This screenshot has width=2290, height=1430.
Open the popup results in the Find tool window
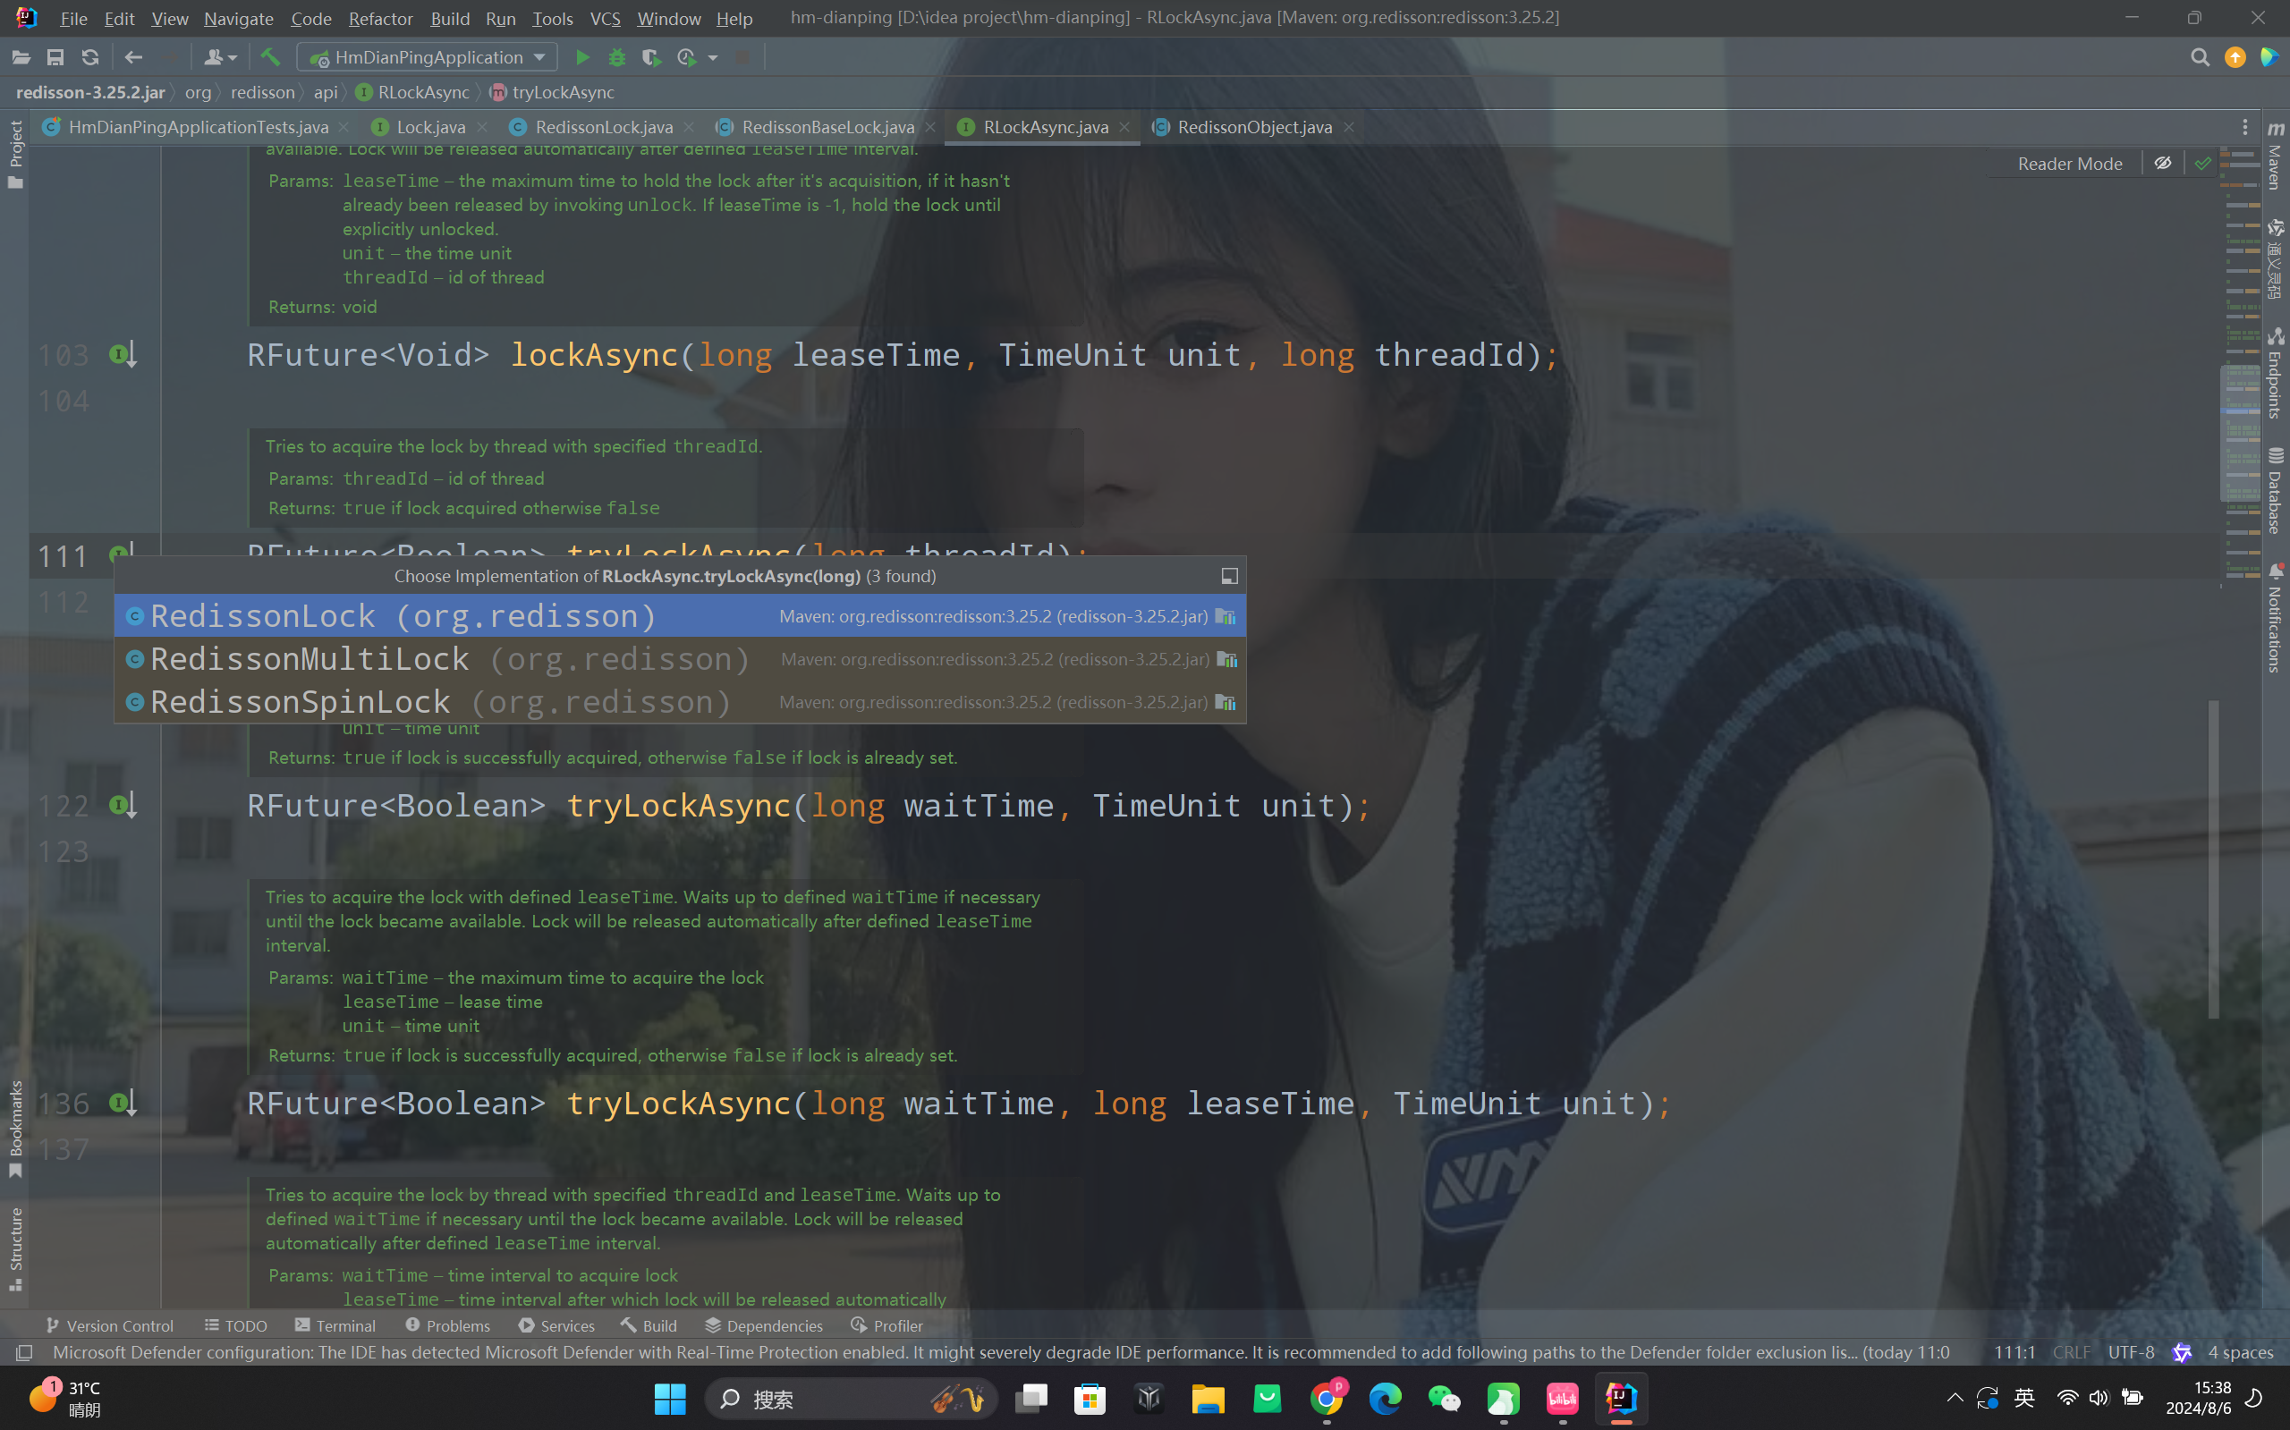[1229, 576]
